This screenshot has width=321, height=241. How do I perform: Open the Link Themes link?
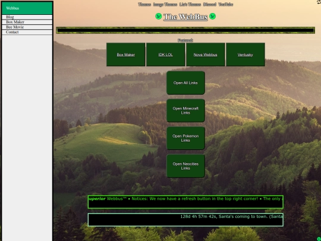tap(190, 4)
